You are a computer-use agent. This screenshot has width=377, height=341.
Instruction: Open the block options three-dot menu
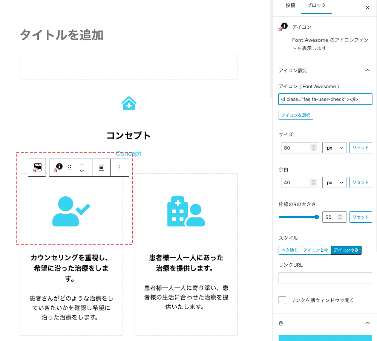click(120, 168)
